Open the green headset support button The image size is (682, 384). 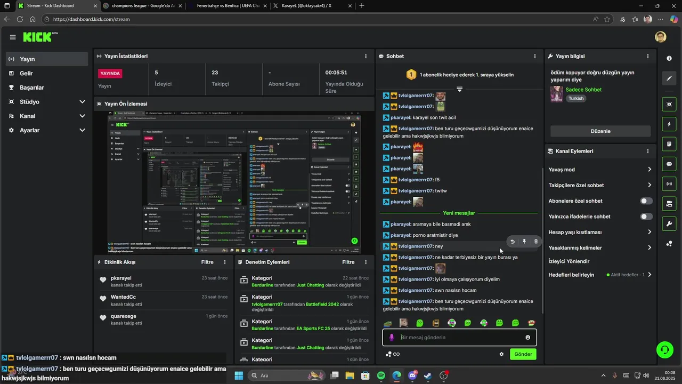tap(664, 350)
